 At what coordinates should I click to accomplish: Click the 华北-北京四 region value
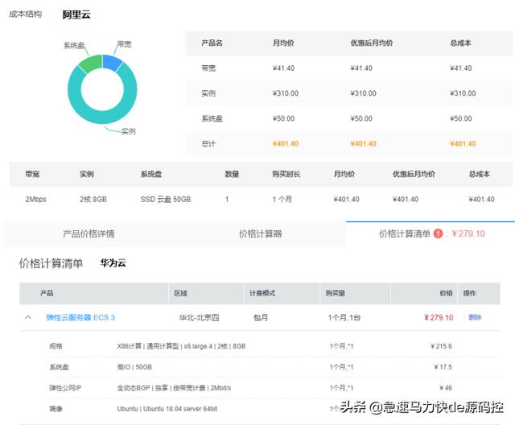pos(199,318)
